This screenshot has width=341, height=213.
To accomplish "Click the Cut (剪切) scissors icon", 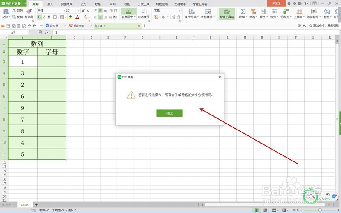I will point(14,10).
